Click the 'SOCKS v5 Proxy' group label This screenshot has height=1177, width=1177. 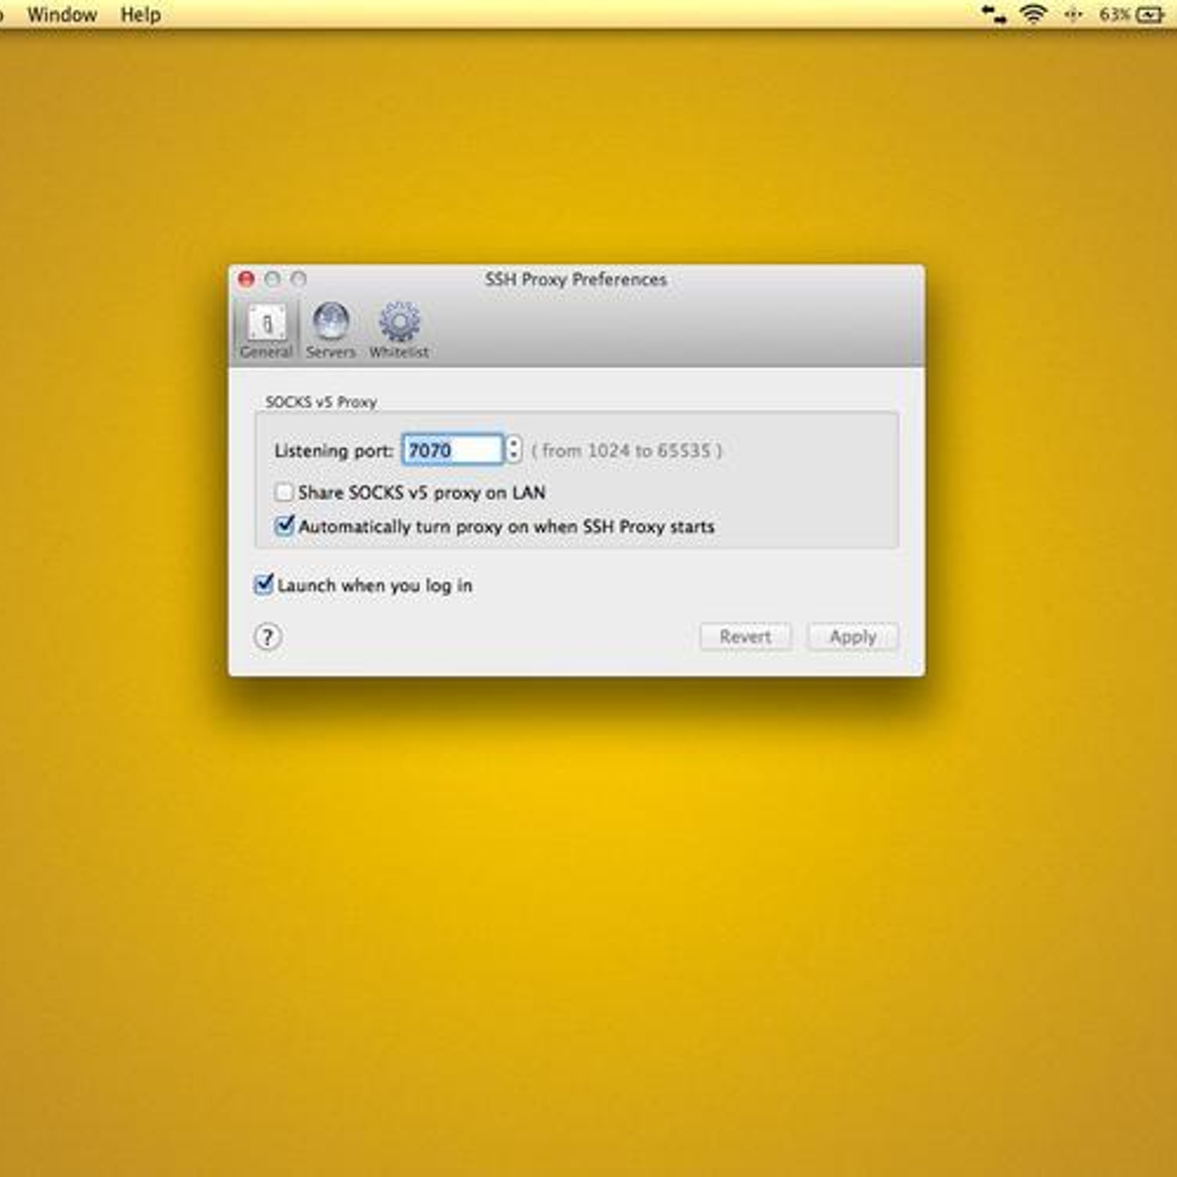pos(321,402)
